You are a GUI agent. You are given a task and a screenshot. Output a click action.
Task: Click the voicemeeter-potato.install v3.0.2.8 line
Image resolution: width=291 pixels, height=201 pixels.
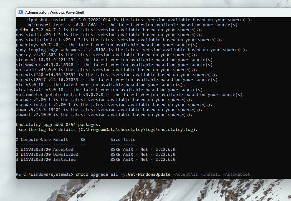click(130, 95)
